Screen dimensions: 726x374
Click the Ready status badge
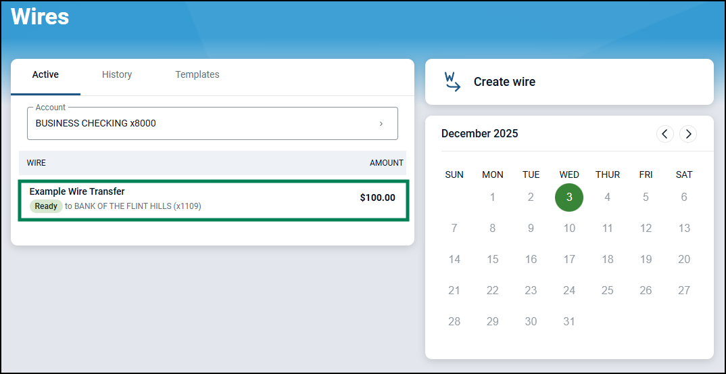coord(46,206)
